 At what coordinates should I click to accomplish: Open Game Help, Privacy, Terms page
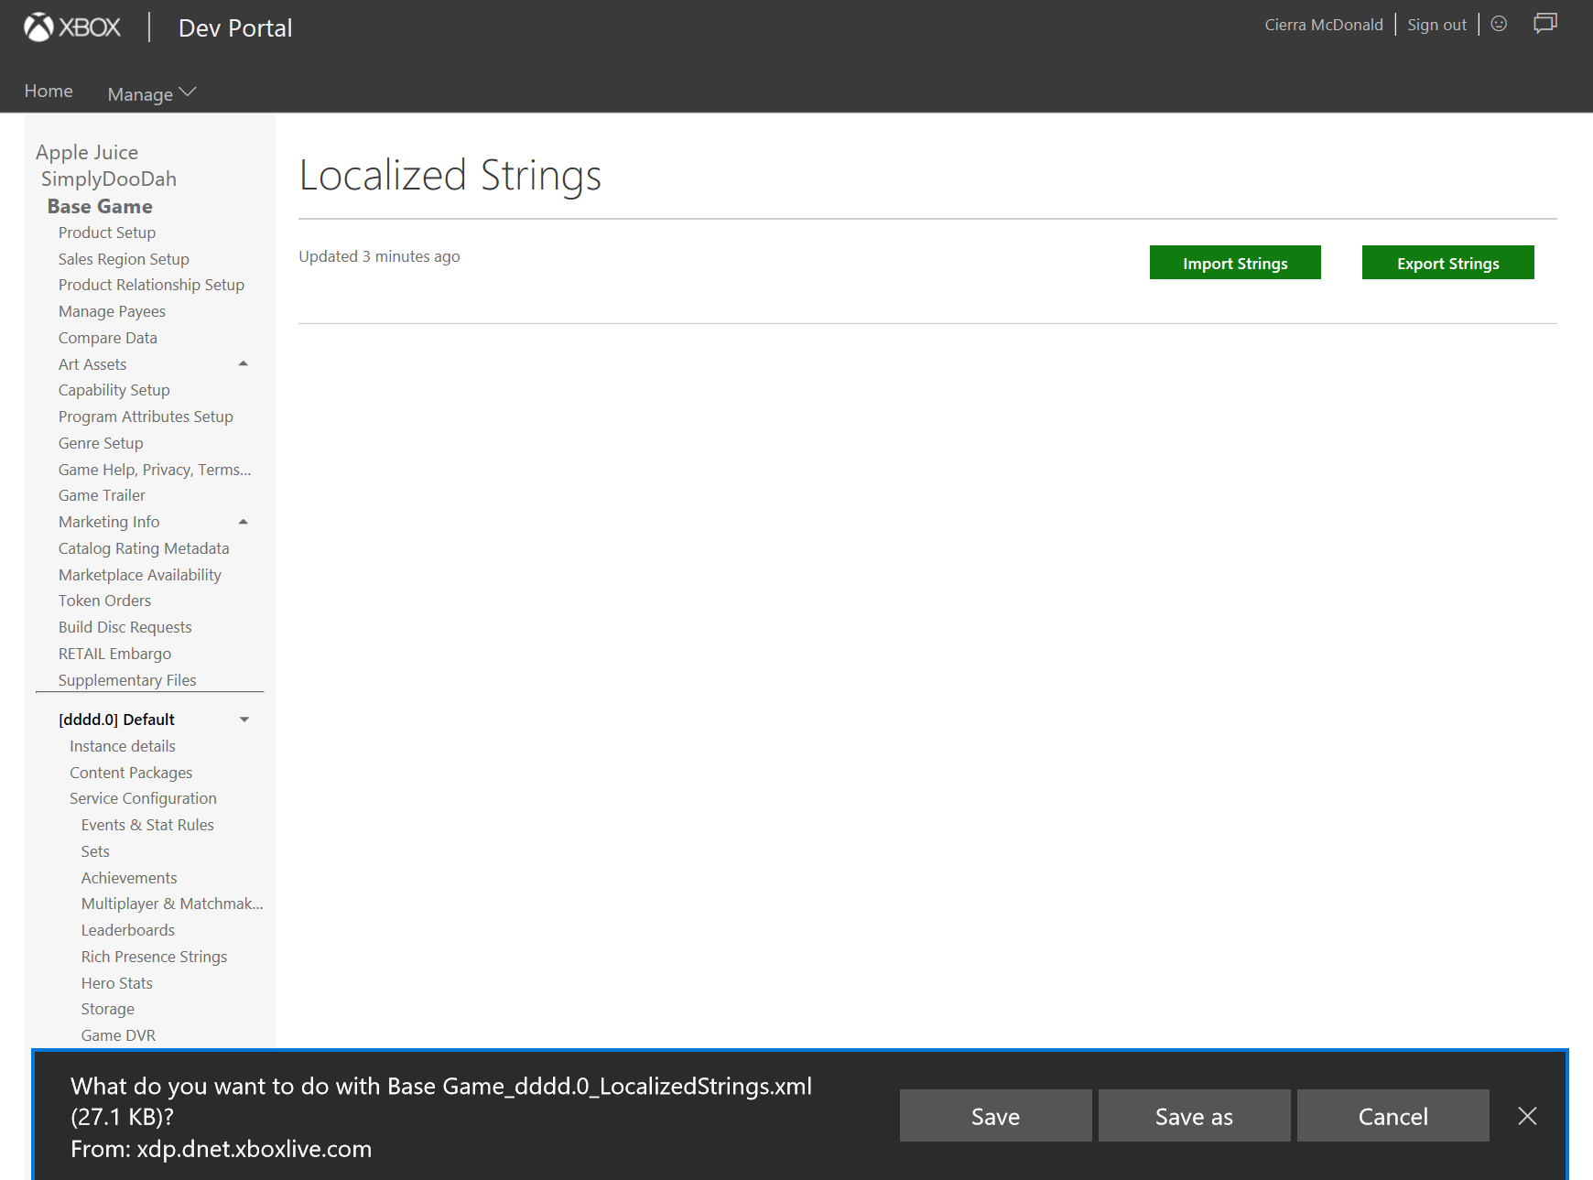[x=155, y=470]
